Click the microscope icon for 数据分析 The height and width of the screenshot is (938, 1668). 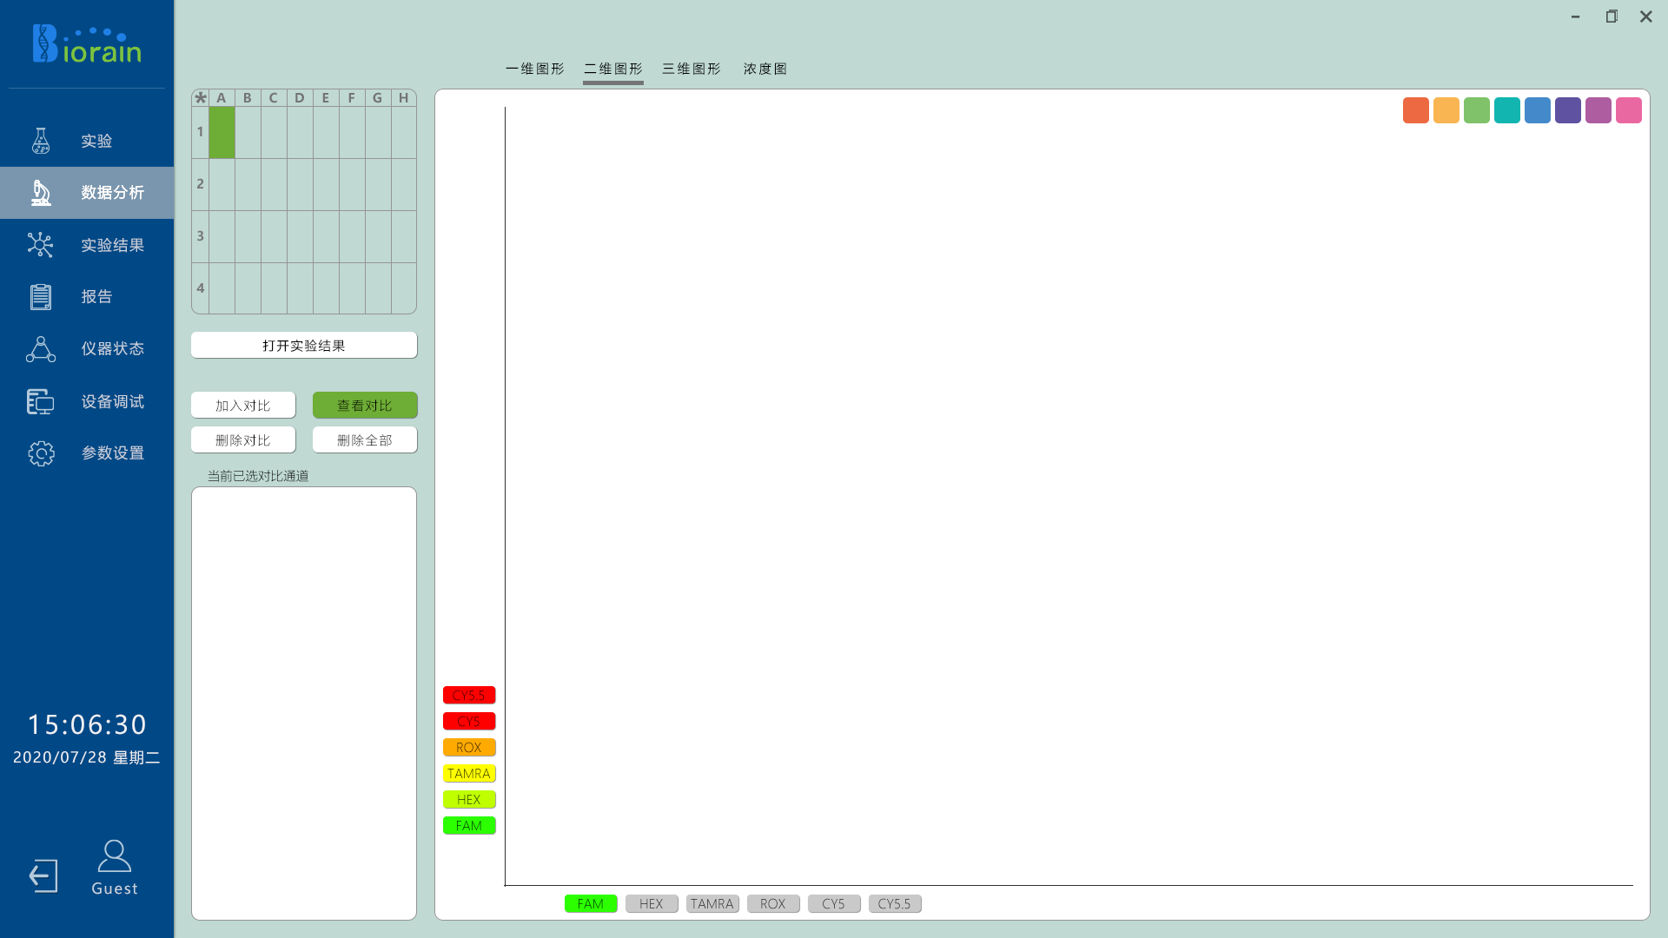point(41,193)
